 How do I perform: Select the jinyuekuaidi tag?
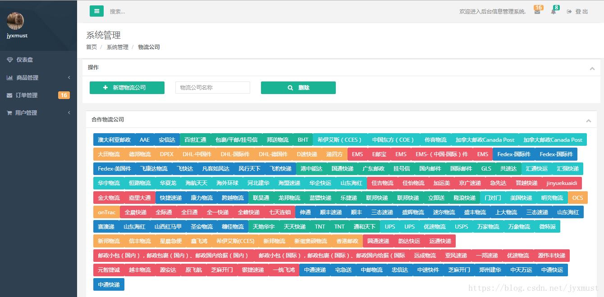point(562,183)
